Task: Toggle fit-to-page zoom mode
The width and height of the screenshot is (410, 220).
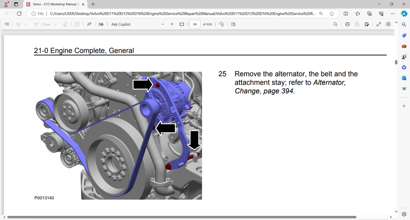Action: click(182, 24)
